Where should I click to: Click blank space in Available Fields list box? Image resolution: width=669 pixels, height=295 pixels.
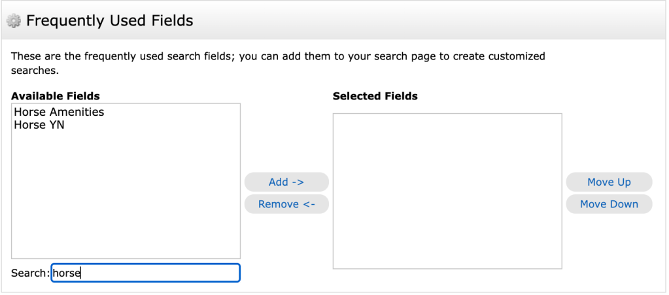point(126,196)
